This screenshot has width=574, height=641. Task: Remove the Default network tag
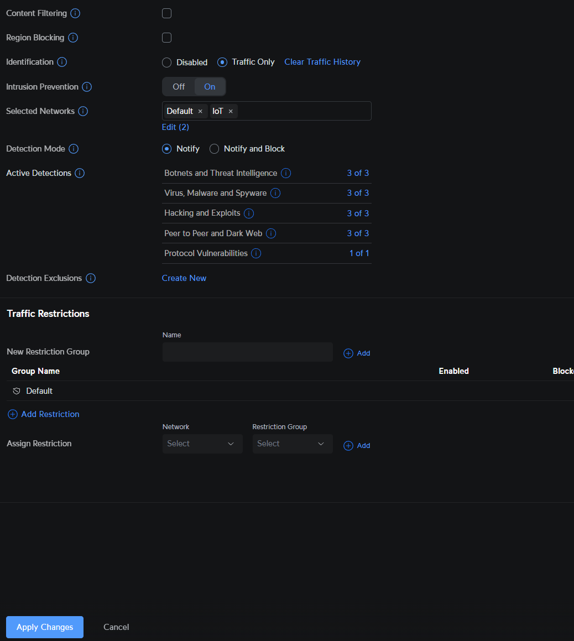200,111
